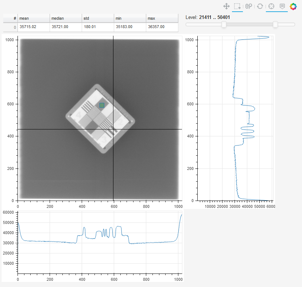302x287 pixels.
Task: Click the # index column header
Action: tap(11, 18)
